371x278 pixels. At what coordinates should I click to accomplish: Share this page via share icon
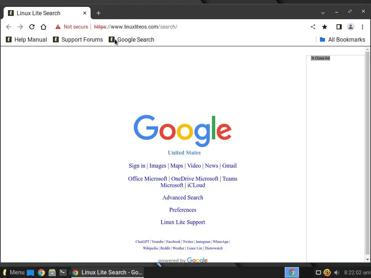pyautogui.click(x=313, y=27)
